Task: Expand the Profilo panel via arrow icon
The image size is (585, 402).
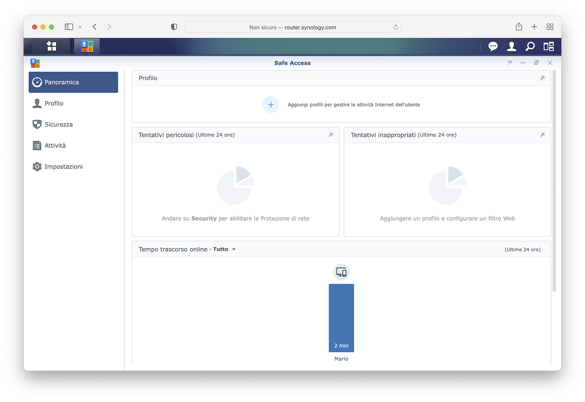Action: pyautogui.click(x=543, y=78)
